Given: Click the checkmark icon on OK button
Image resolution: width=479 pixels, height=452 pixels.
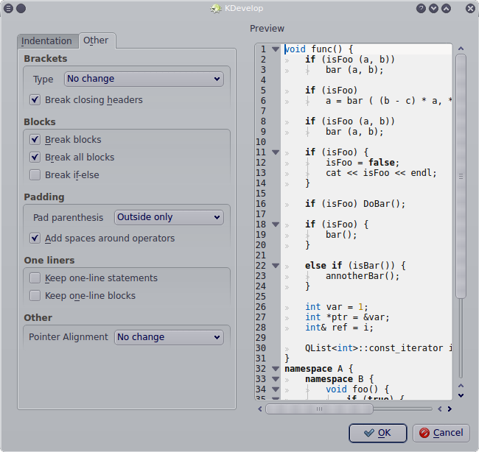Looking at the screenshot, I should point(369,433).
